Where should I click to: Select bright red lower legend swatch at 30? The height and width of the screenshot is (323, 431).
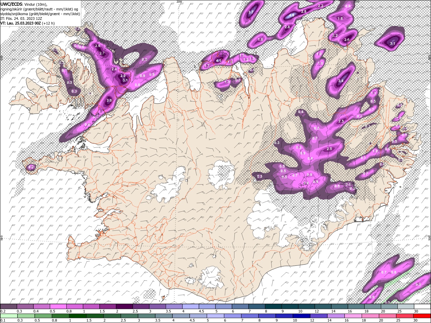(422, 316)
